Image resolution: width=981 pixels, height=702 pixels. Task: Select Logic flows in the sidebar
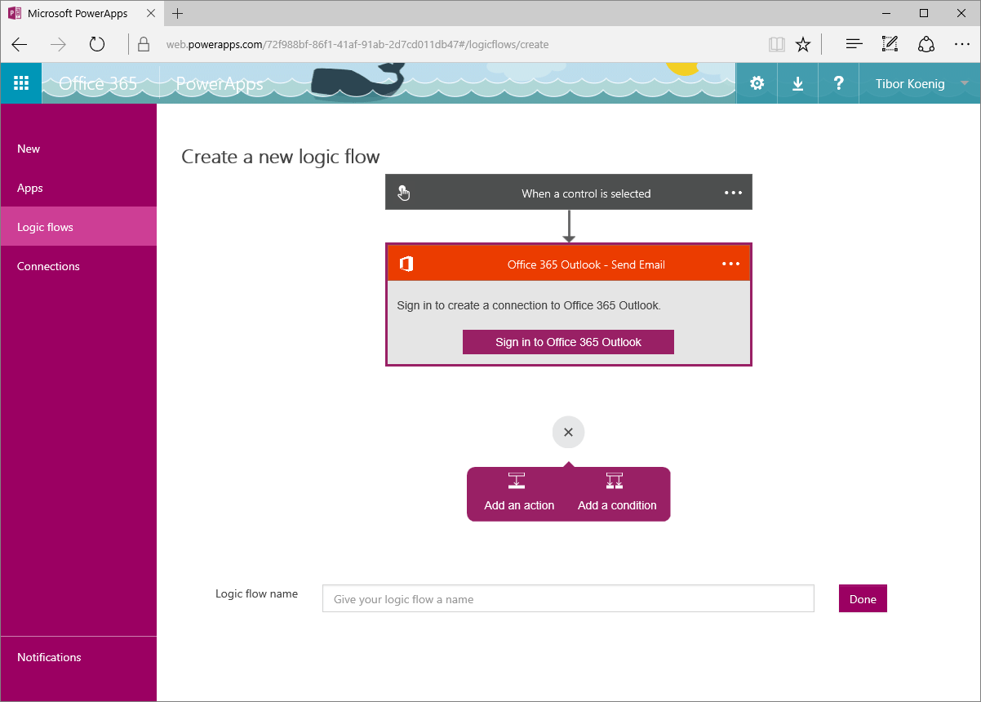click(78, 227)
